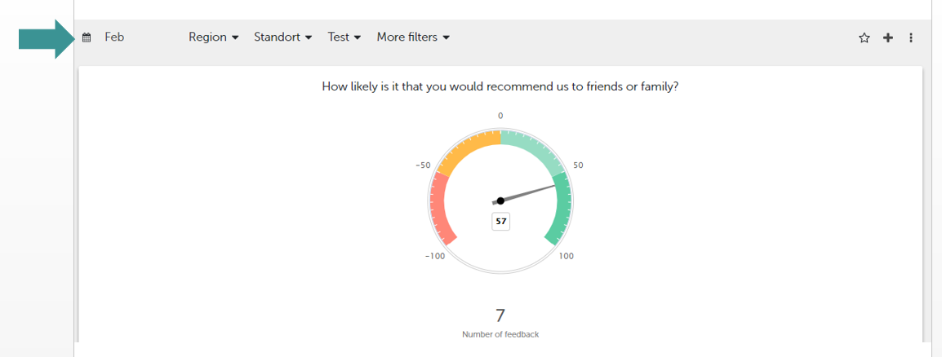Click the 57 score value box
This screenshot has width=942, height=357.
500,221
